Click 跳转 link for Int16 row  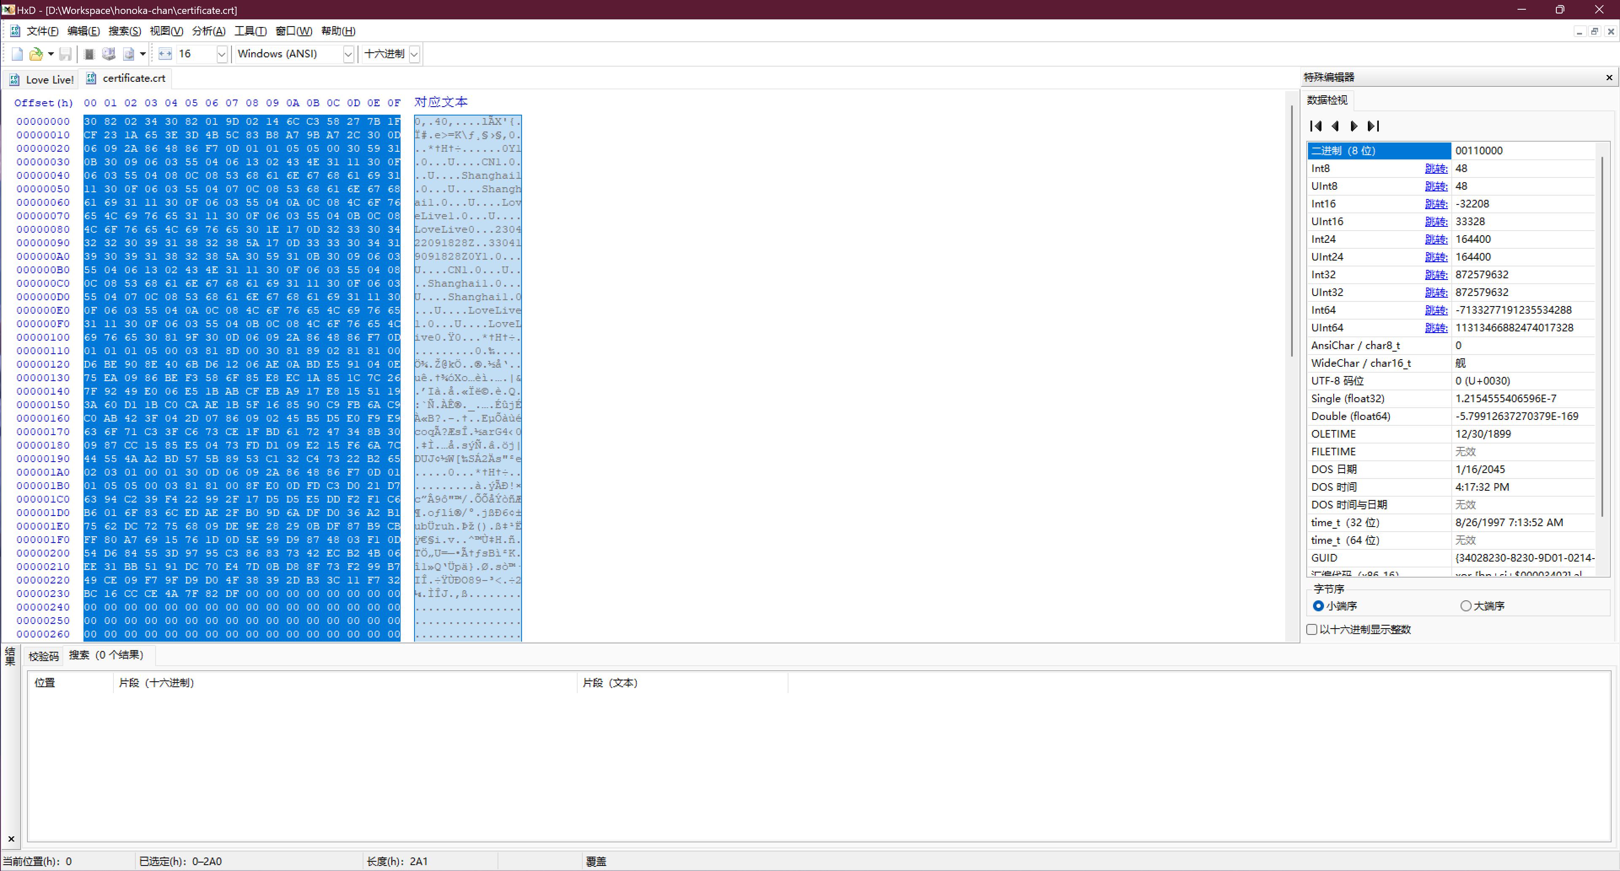1436,204
